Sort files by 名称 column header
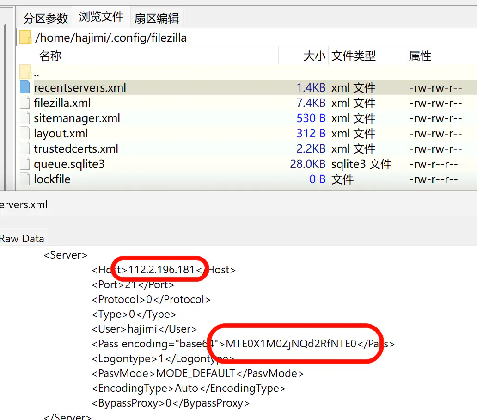This screenshot has height=420, width=477. point(50,56)
